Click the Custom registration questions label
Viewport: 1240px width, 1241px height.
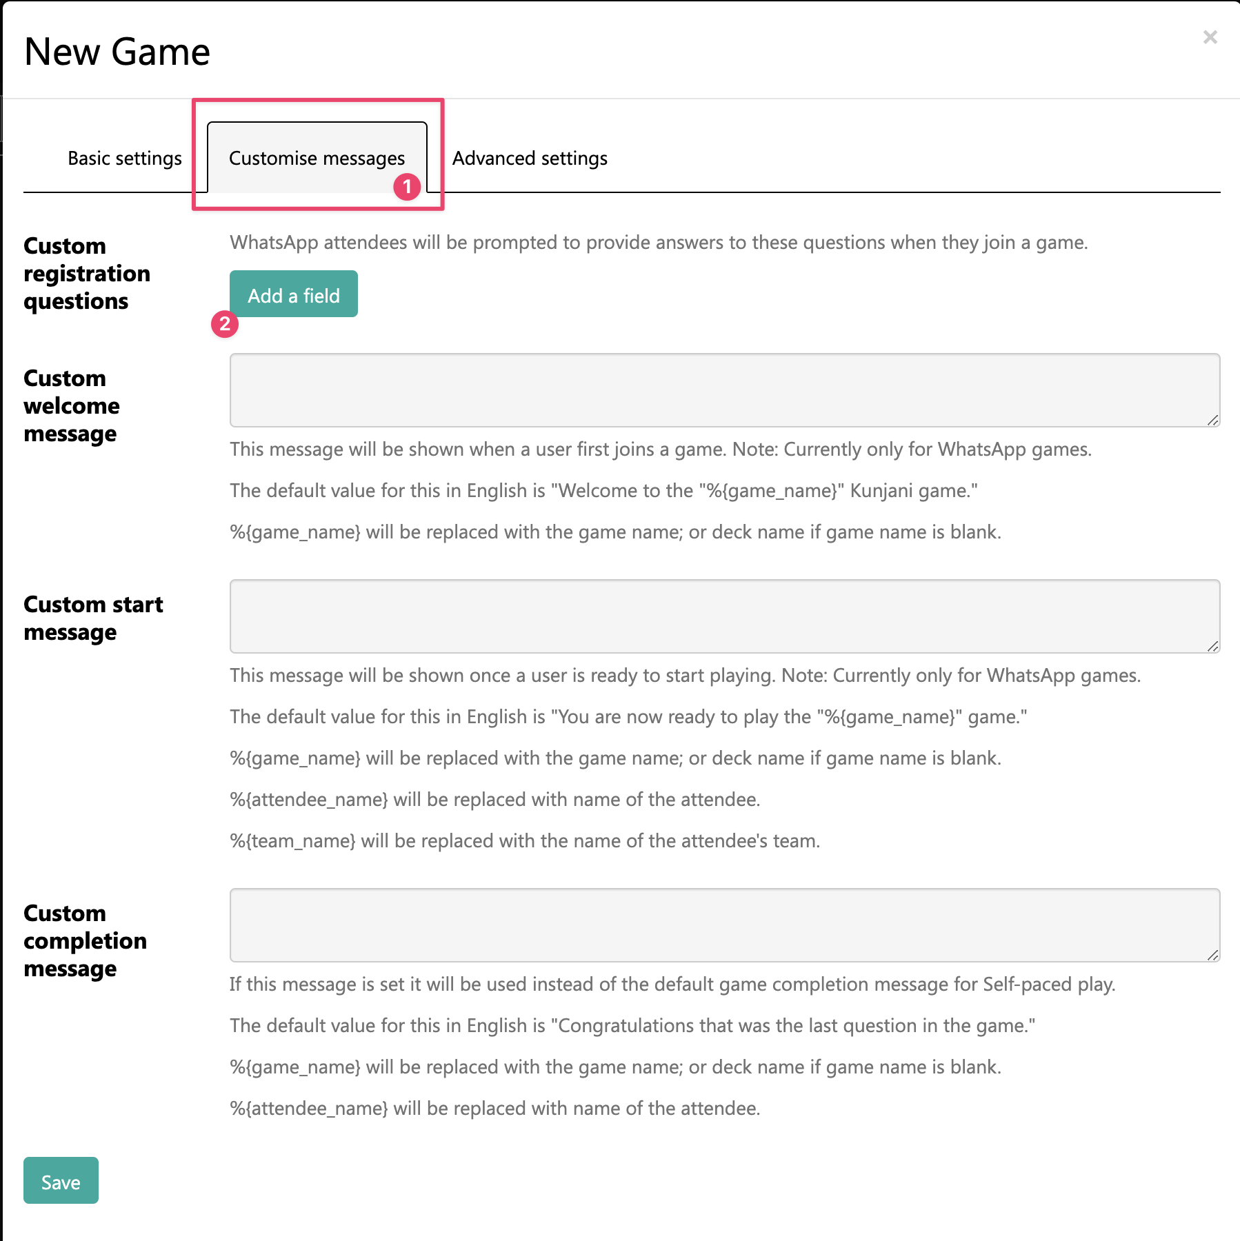[x=87, y=274]
